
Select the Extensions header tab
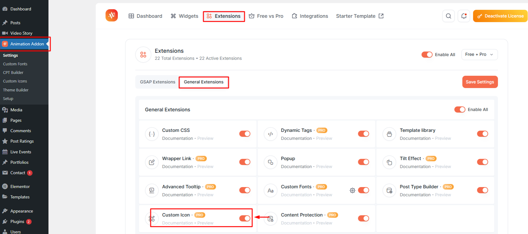[224, 16]
